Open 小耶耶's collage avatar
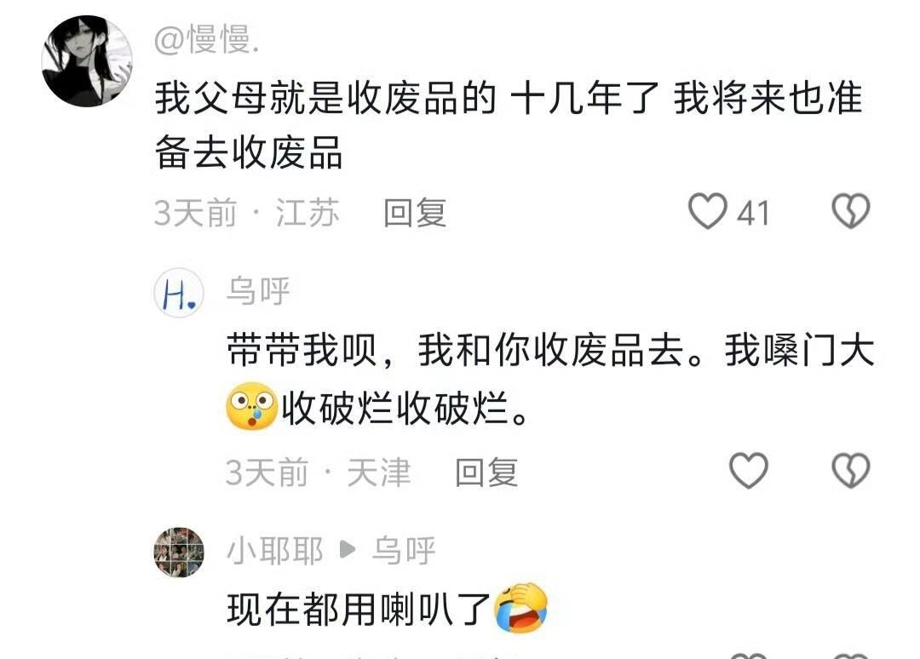 click(x=179, y=553)
